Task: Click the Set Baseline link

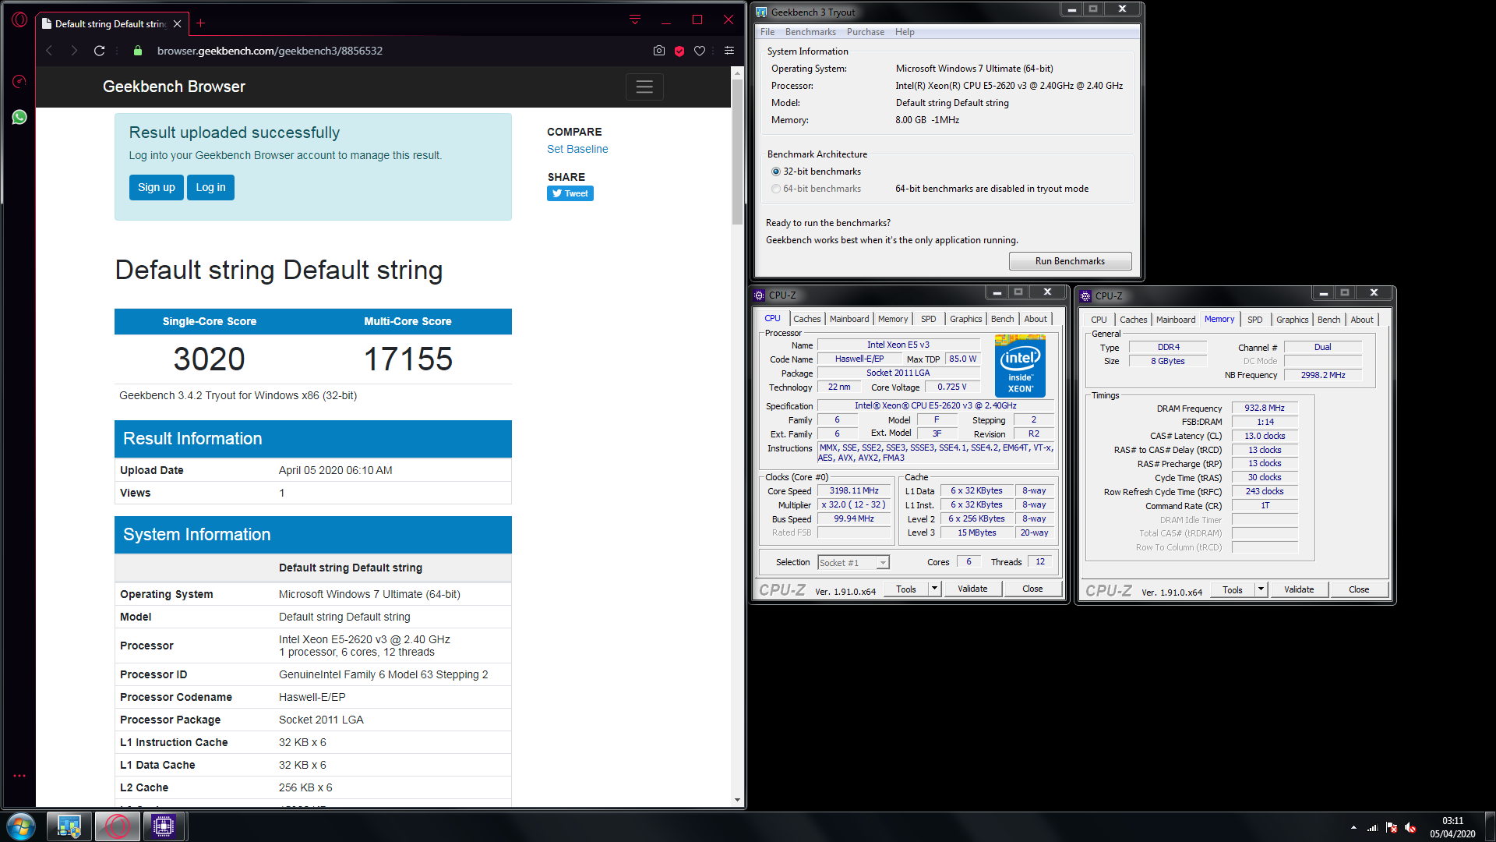Action: coord(577,149)
